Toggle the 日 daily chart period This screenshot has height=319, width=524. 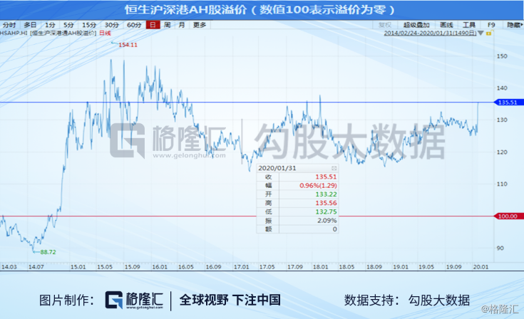coord(153,25)
